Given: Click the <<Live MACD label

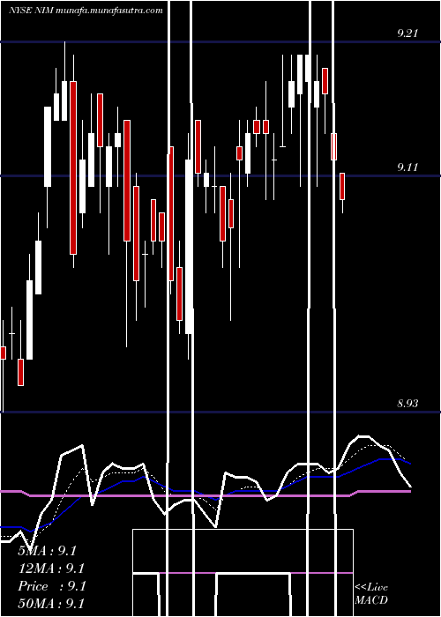Looking at the screenshot, I should pyautogui.click(x=371, y=593).
